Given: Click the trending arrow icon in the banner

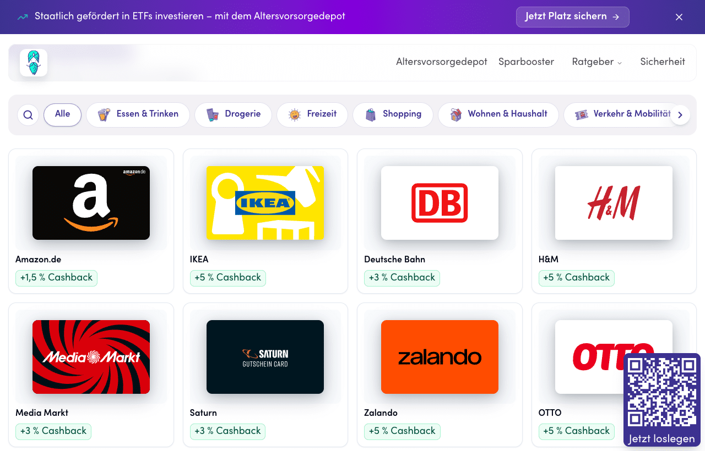Looking at the screenshot, I should 23,17.
